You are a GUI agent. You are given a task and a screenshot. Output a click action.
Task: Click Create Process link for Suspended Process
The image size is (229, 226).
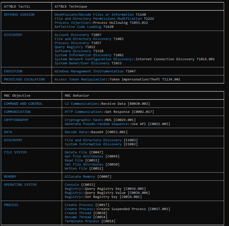[79, 209]
